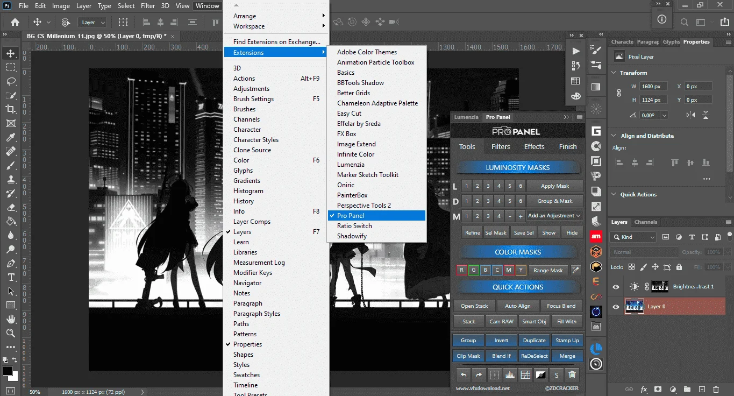Click the Apply Mask button
This screenshot has width=734, height=396.
click(555, 186)
